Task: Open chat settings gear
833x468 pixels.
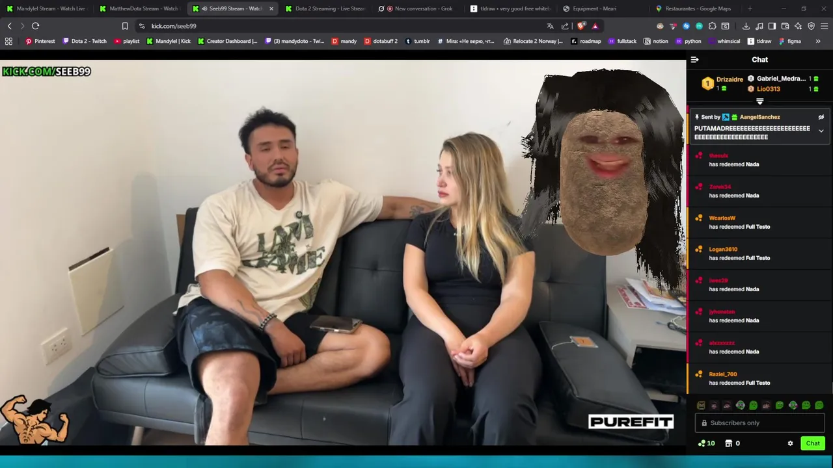Action: click(x=790, y=443)
